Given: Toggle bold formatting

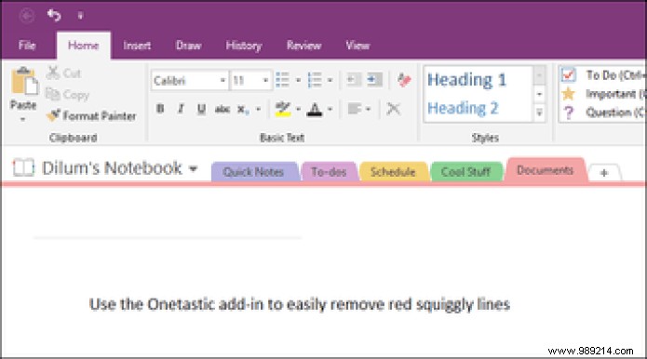Looking at the screenshot, I should 160,109.
